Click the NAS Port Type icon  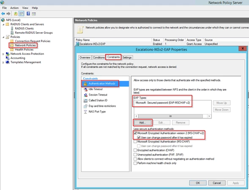(85, 112)
